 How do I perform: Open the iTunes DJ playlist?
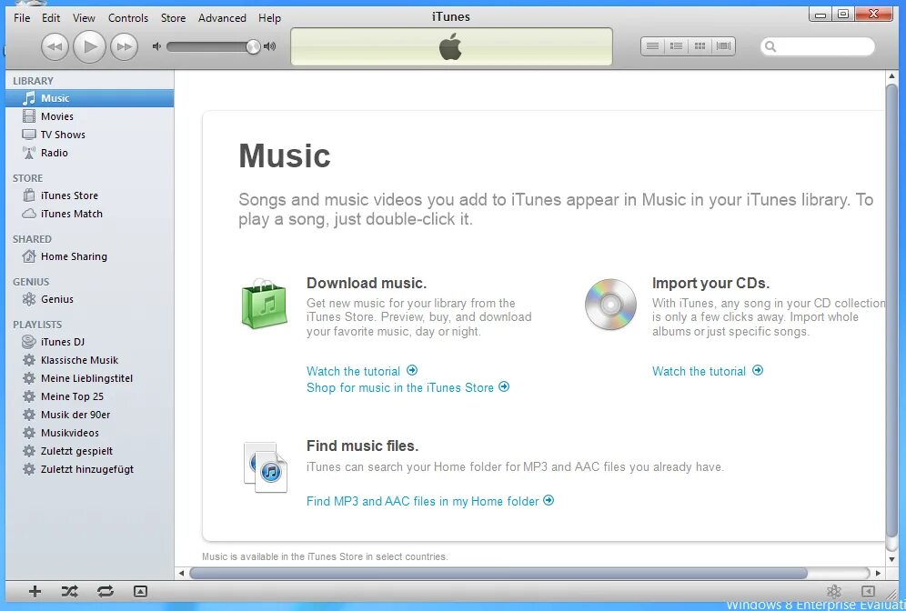[x=89, y=342]
